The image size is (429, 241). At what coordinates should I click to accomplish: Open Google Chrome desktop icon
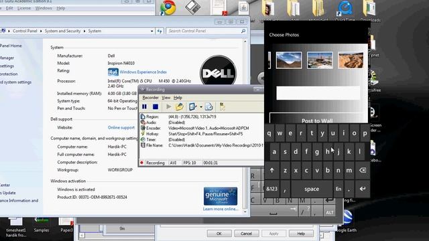pyautogui.click(x=168, y=7)
